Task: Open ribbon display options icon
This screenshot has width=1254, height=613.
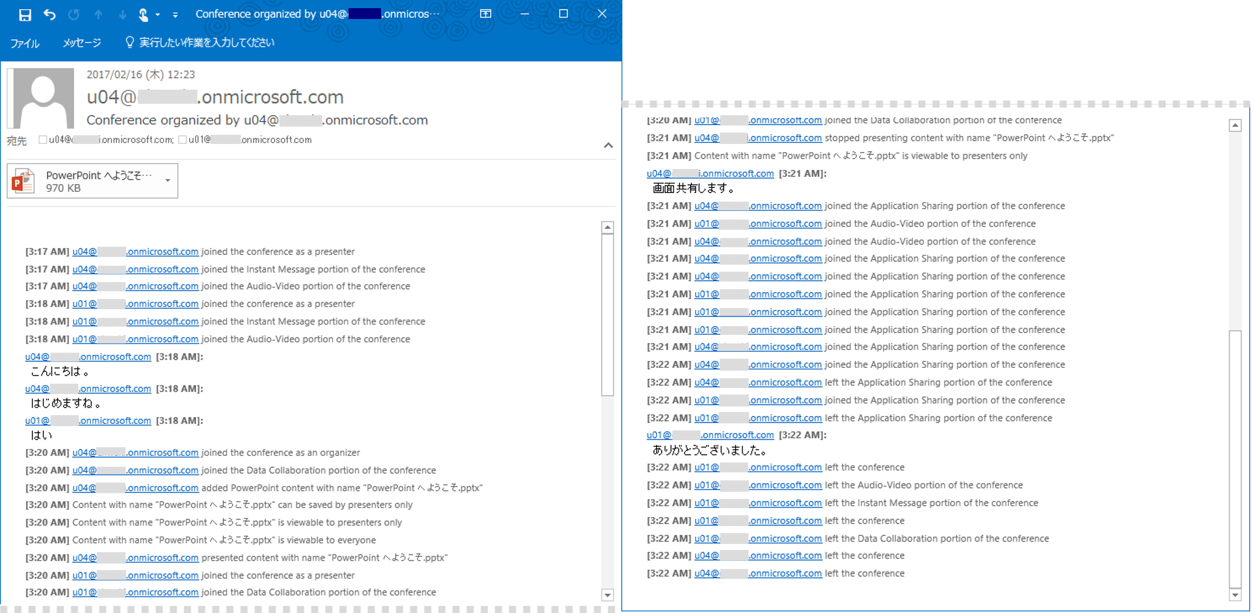Action: point(485,14)
